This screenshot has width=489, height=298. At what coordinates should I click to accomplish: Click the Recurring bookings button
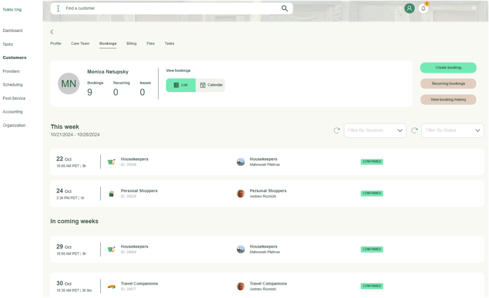[x=448, y=83]
